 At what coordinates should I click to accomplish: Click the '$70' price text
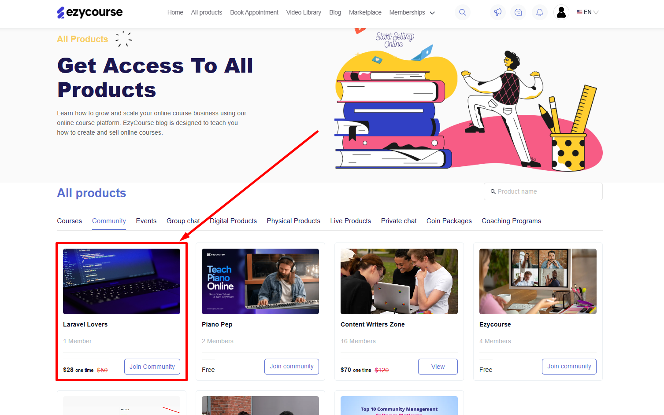346,370
